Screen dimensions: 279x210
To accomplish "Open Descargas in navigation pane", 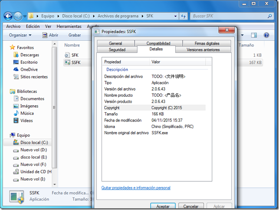I will [x=26, y=55].
